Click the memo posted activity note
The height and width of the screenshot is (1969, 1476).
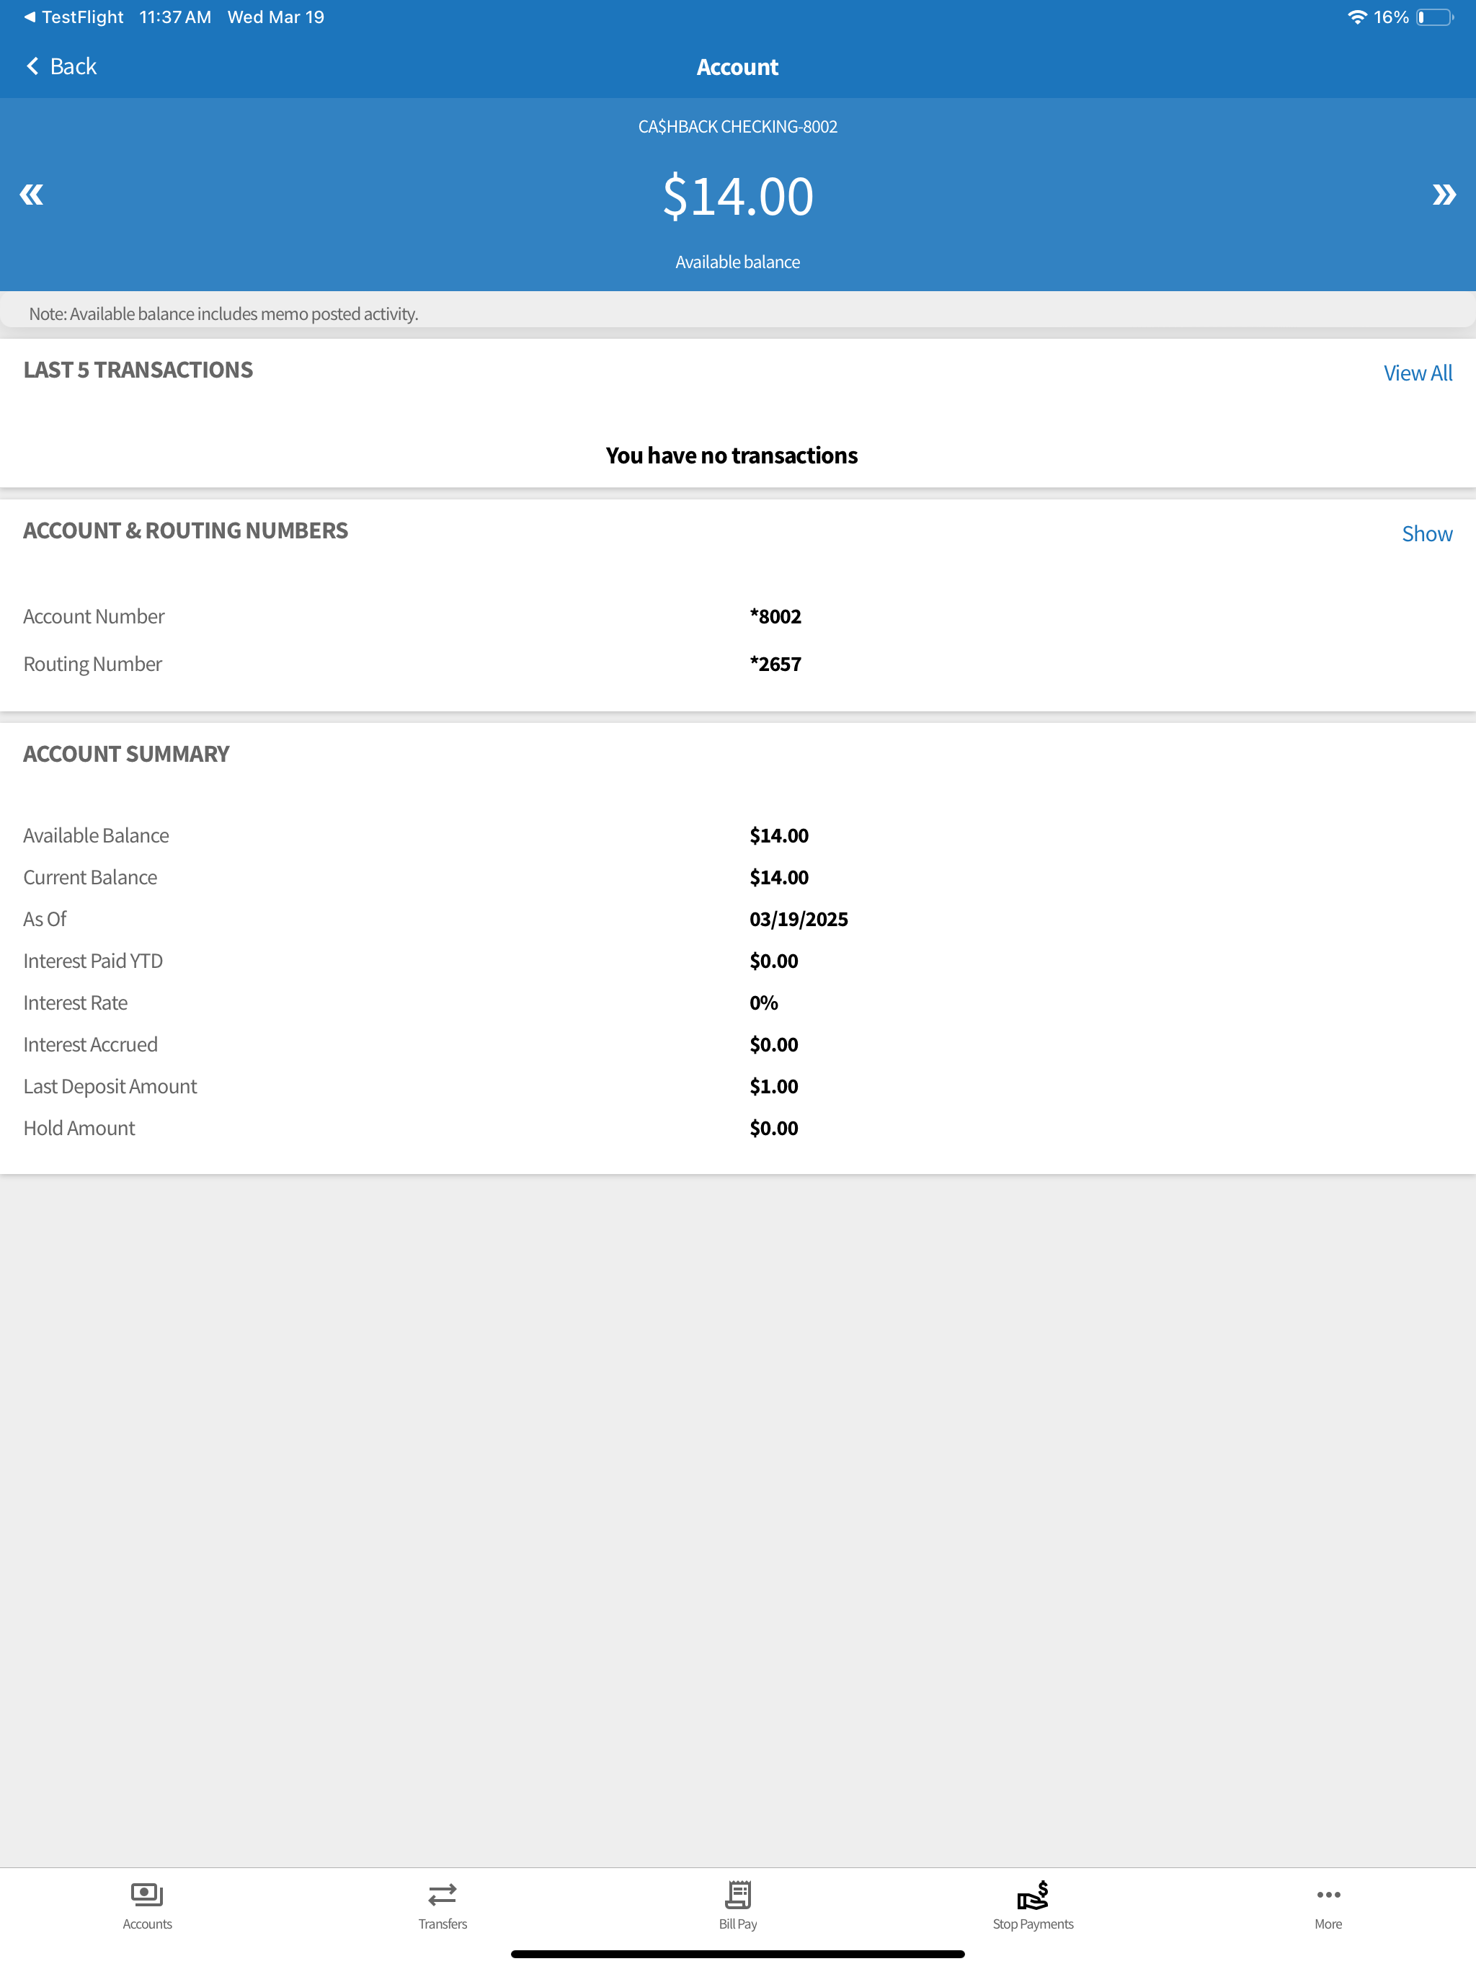click(223, 314)
